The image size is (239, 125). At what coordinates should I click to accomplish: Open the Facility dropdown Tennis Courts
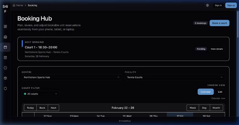click(175, 77)
